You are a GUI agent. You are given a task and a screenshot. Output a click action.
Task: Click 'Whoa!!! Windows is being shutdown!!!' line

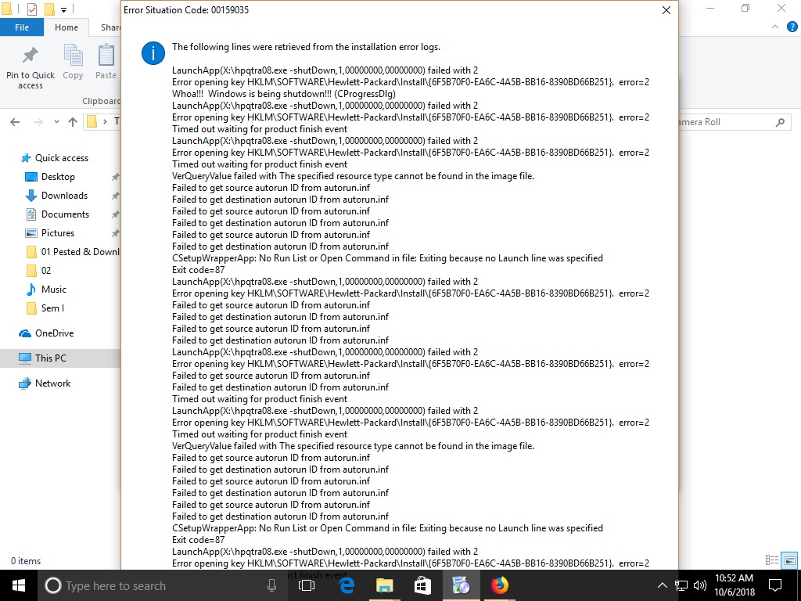283,94
